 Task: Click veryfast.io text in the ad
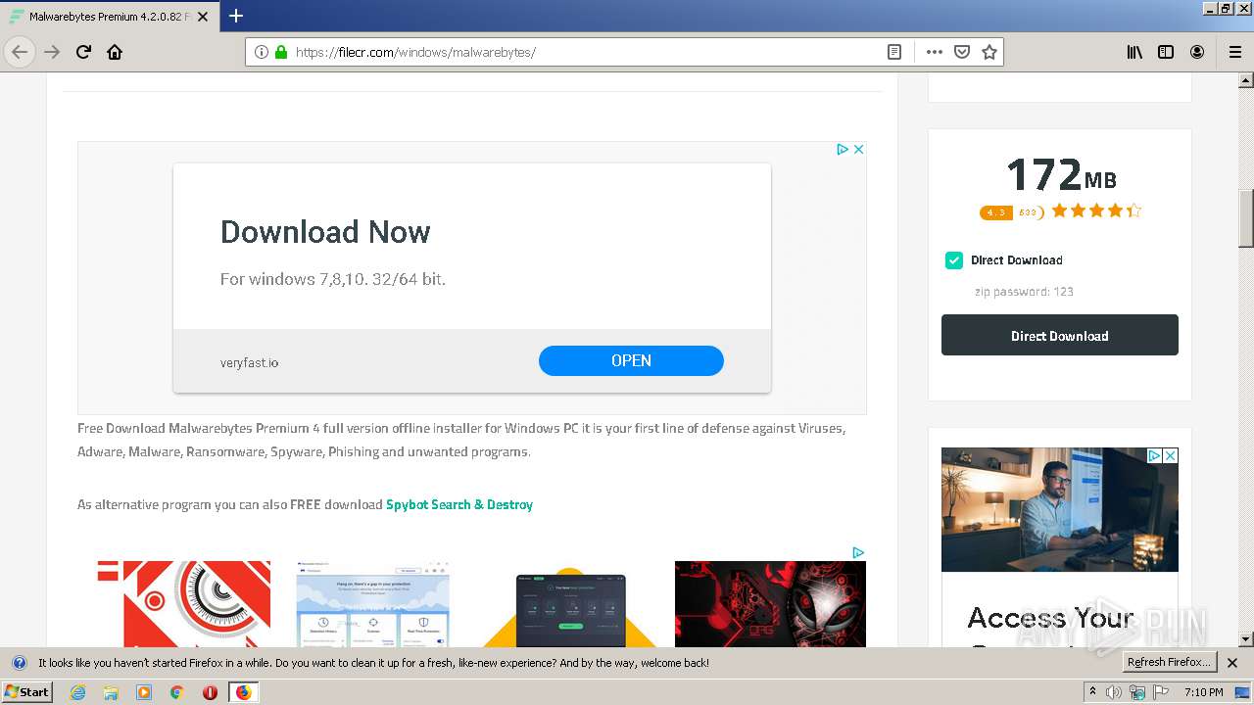pos(249,362)
